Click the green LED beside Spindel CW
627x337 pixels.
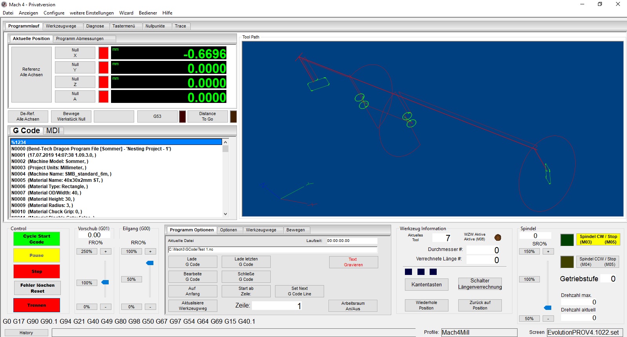(567, 240)
